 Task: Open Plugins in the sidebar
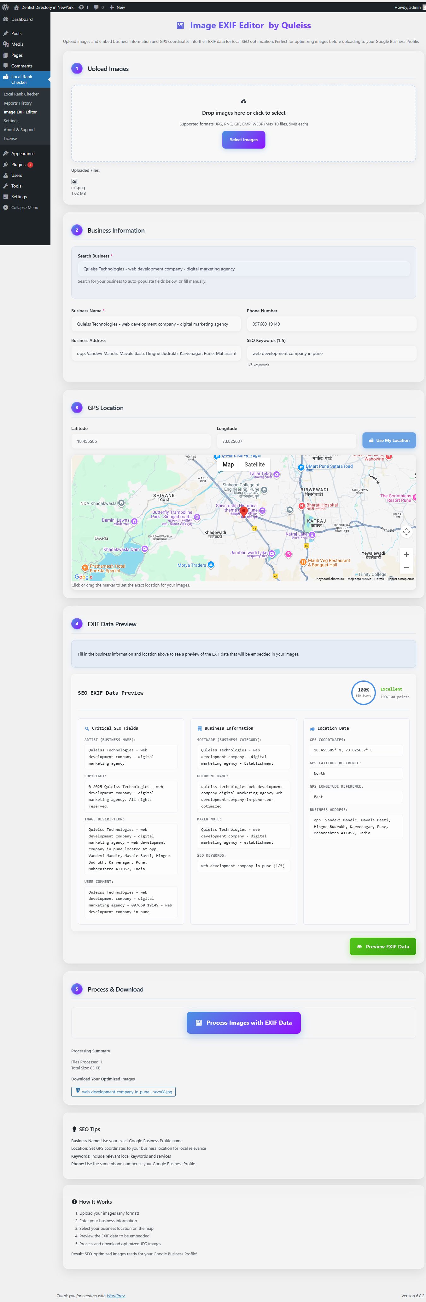(x=18, y=165)
